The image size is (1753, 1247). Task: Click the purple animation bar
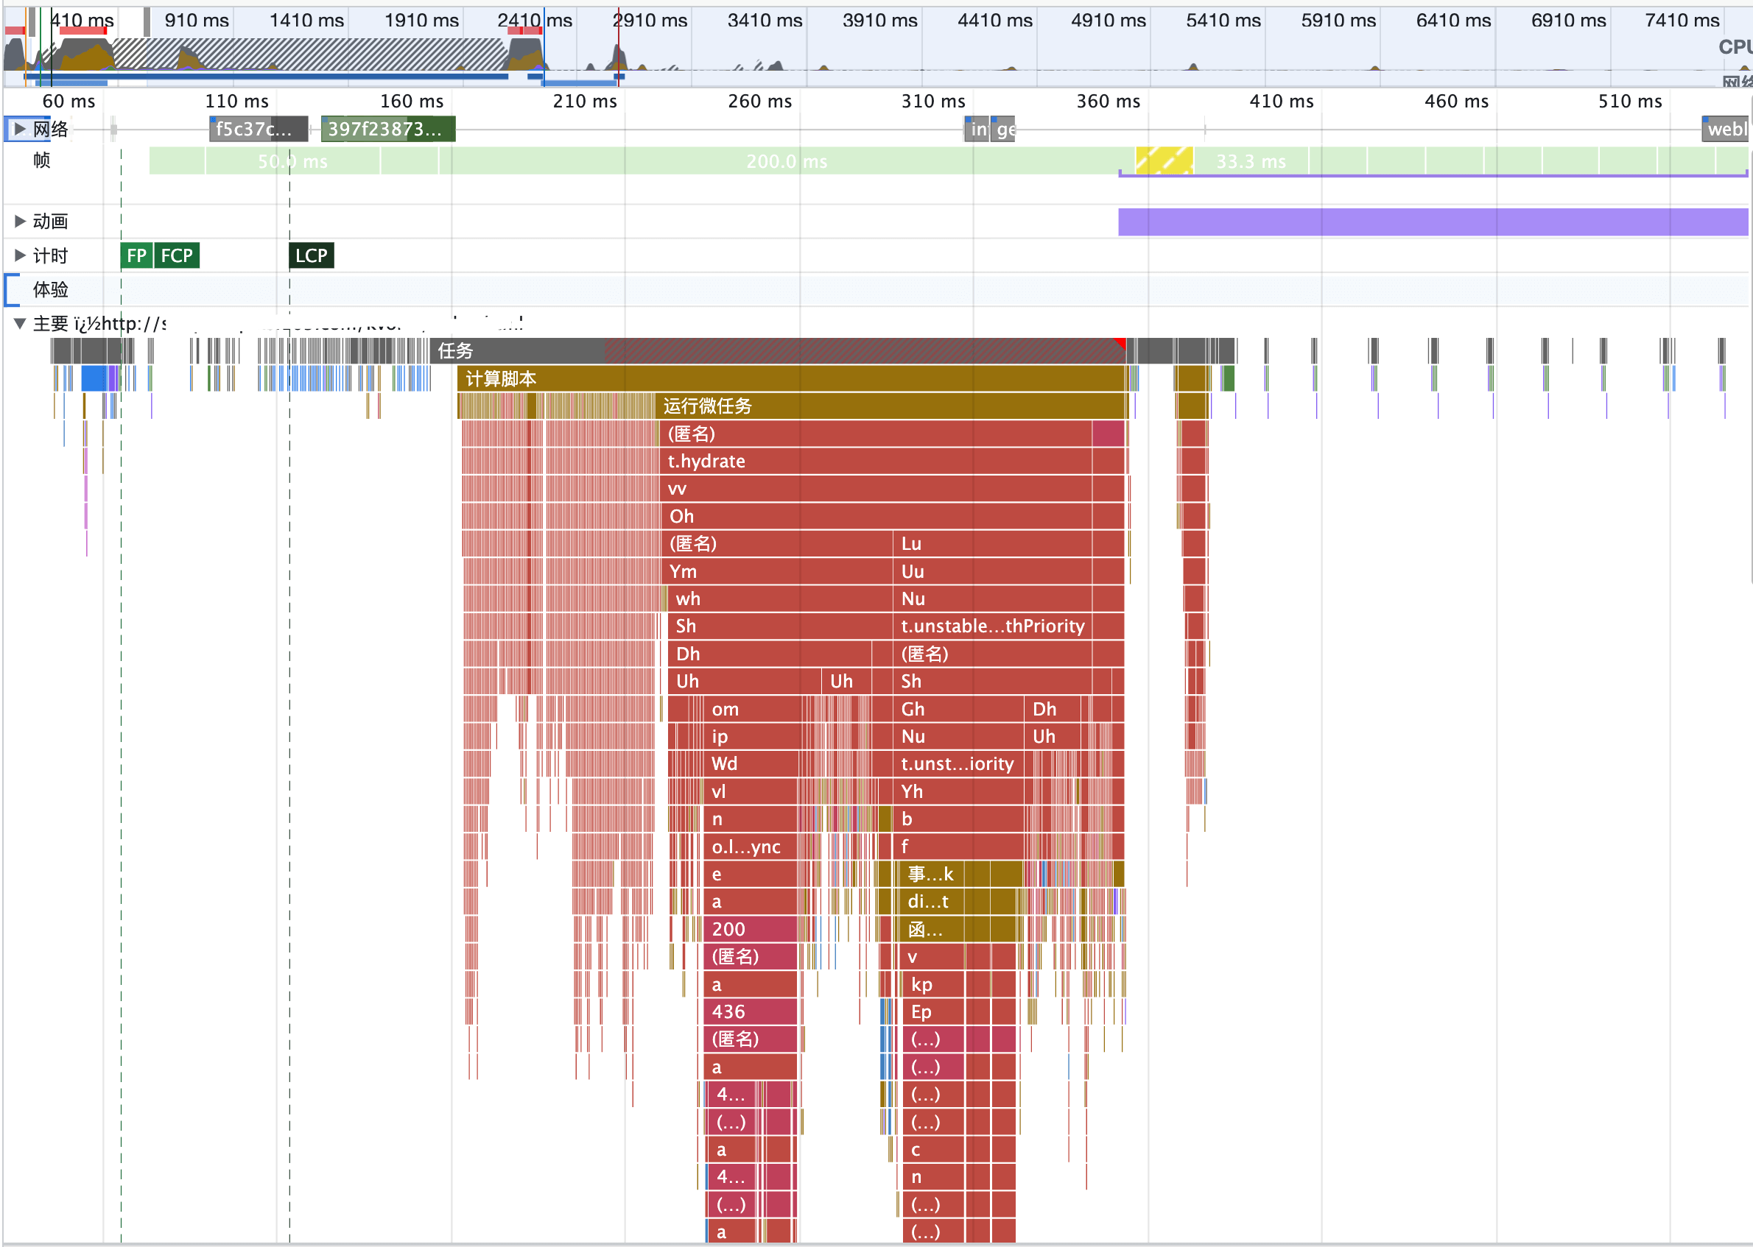1433,222
